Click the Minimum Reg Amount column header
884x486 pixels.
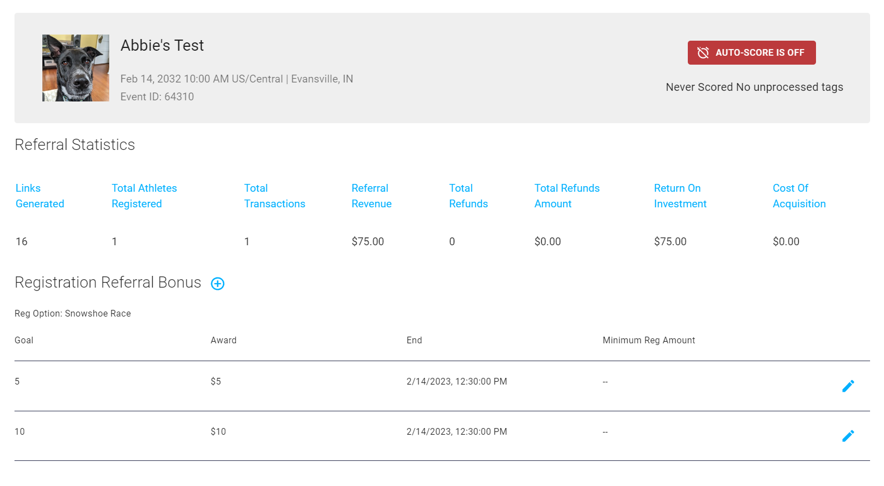(x=649, y=340)
